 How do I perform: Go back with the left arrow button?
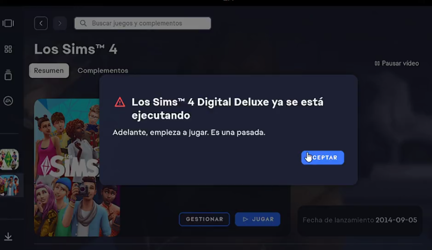click(x=41, y=23)
